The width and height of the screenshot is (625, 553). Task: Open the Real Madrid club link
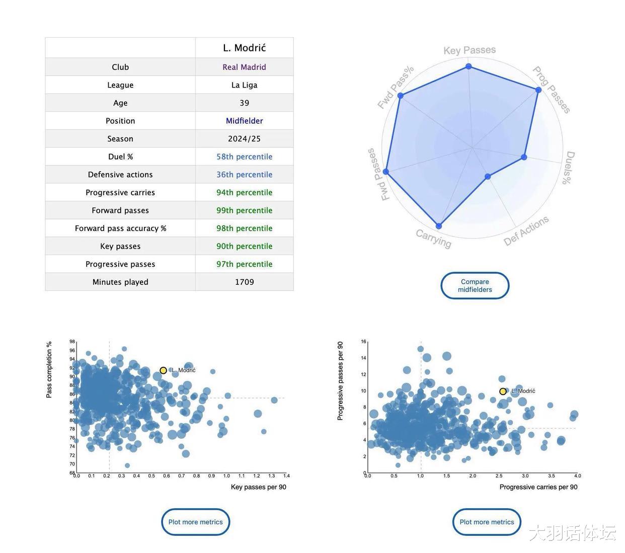point(244,67)
